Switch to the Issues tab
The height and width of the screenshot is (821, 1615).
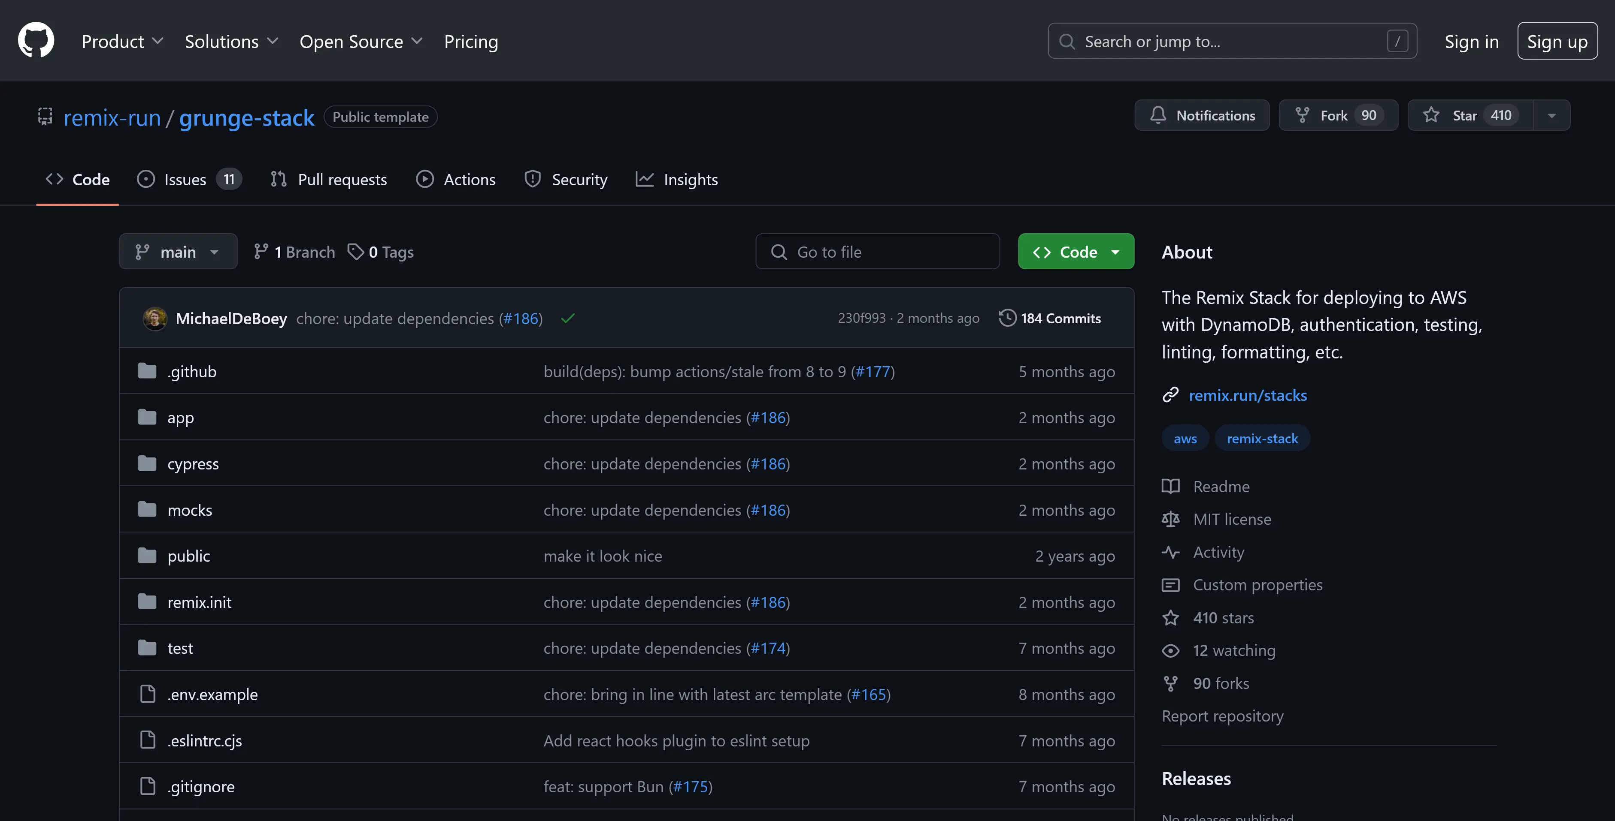coord(189,180)
